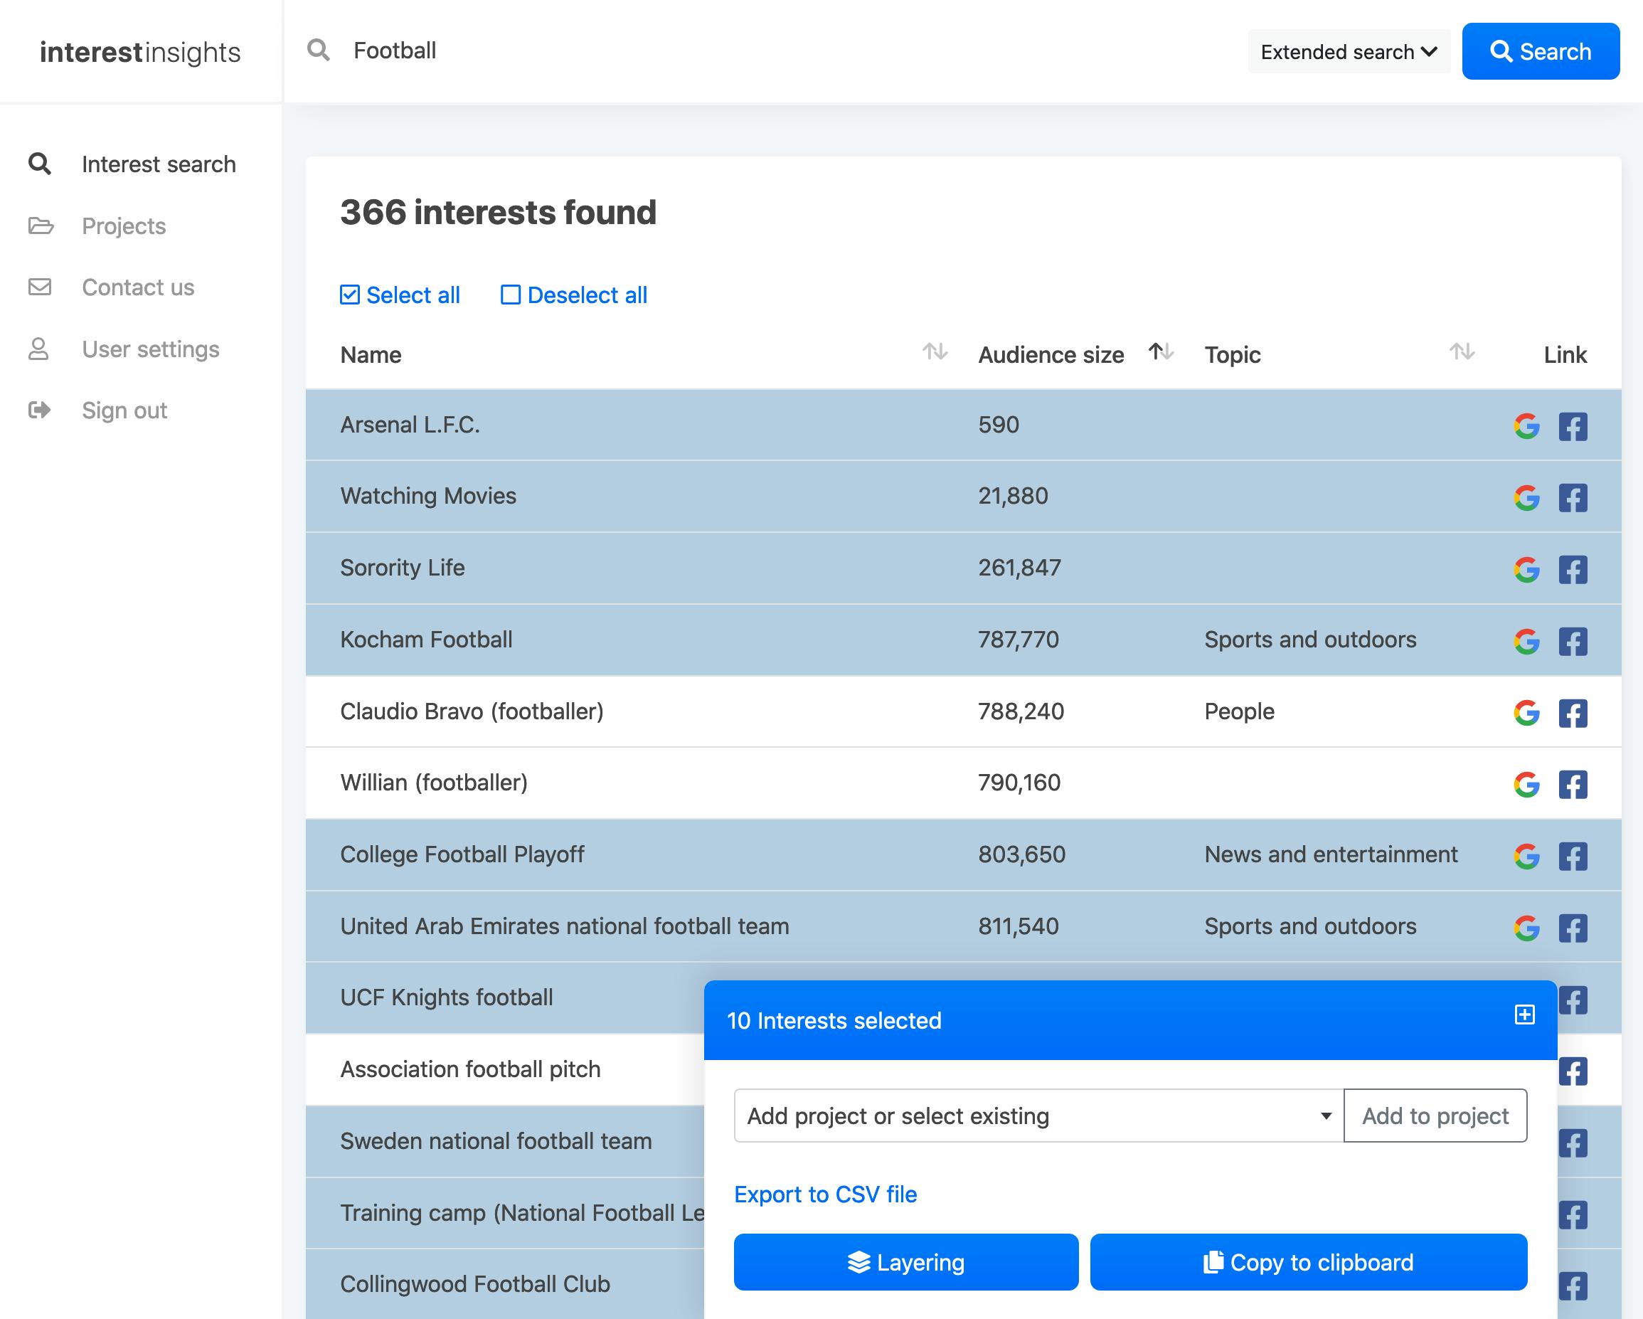Toggle selection of Watching Movies row

point(963,497)
